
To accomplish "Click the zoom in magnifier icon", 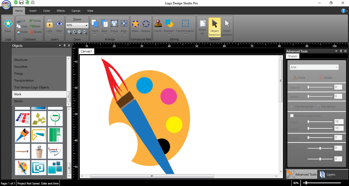I will pyautogui.click(x=74, y=32).
